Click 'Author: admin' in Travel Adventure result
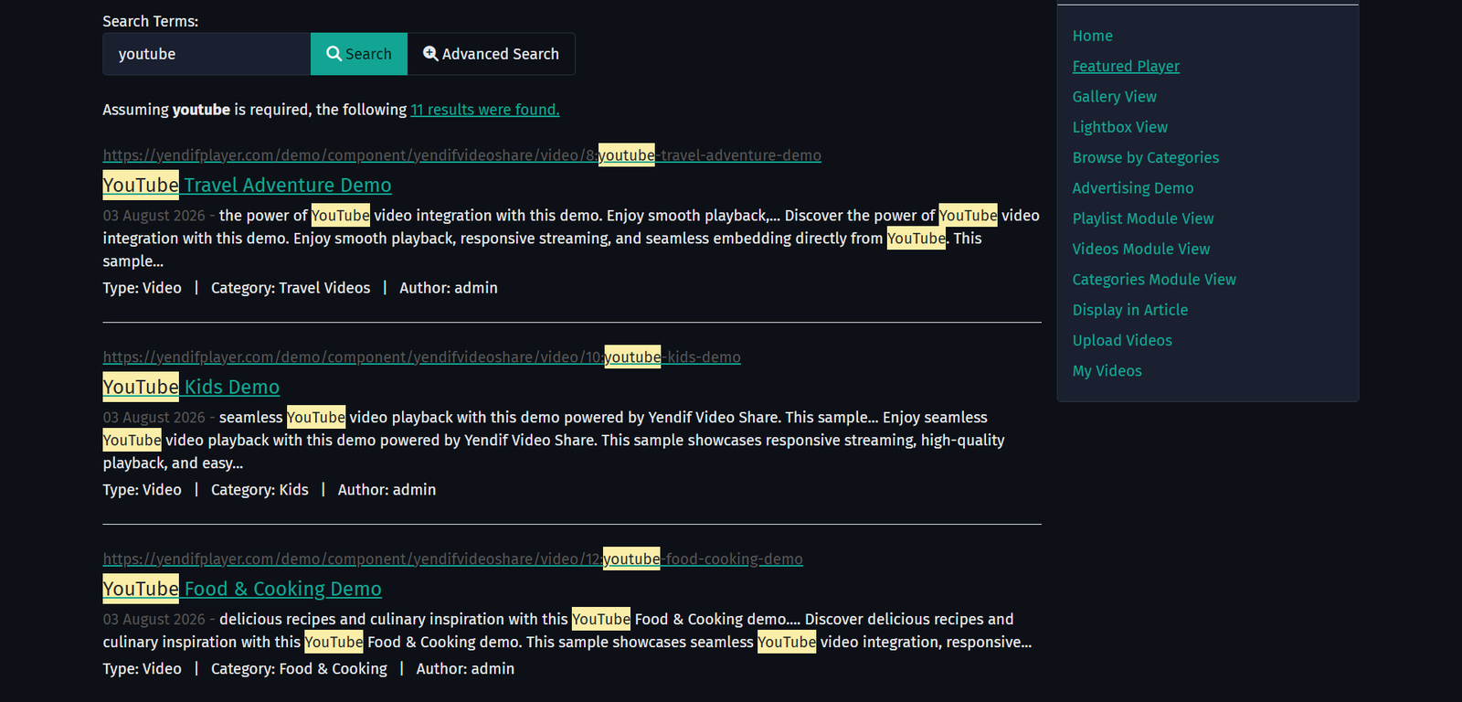 [449, 288]
